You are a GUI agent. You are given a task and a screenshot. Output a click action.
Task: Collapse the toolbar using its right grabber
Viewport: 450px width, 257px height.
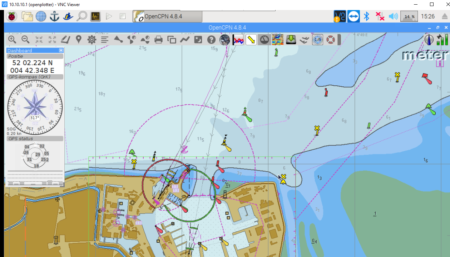click(339, 40)
